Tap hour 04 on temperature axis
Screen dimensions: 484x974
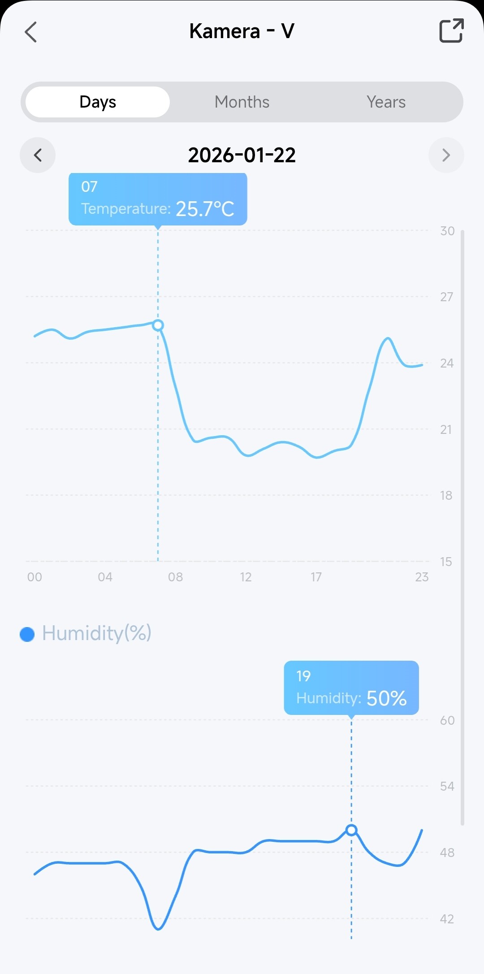tap(105, 577)
